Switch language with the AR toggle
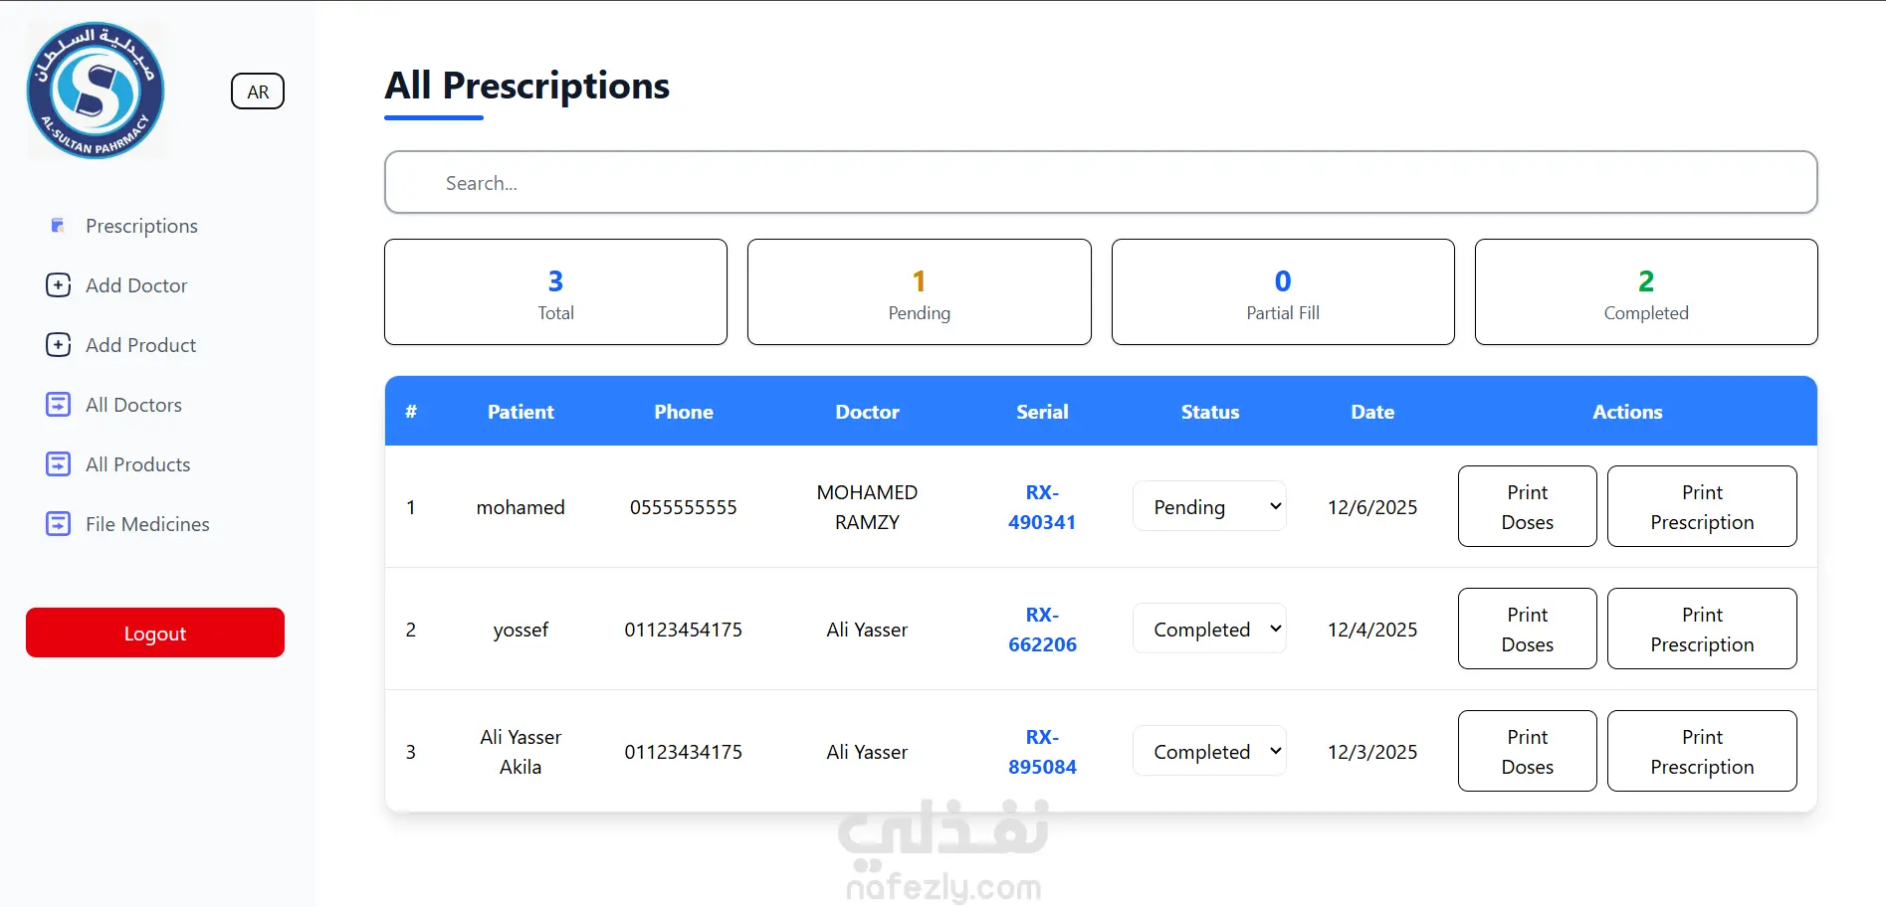Image resolution: width=1886 pixels, height=907 pixels. tap(258, 91)
